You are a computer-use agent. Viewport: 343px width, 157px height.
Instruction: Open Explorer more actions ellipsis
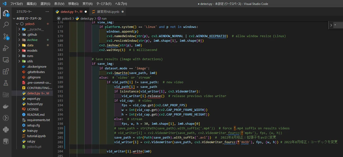point(47,12)
